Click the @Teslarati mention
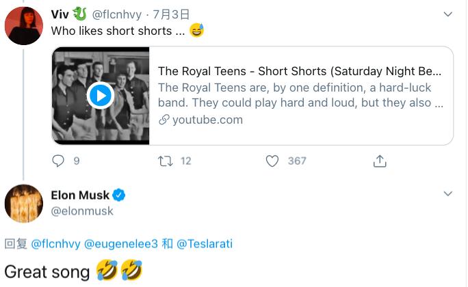The width and height of the screenshot is (468, 287). tap(206, 244)
